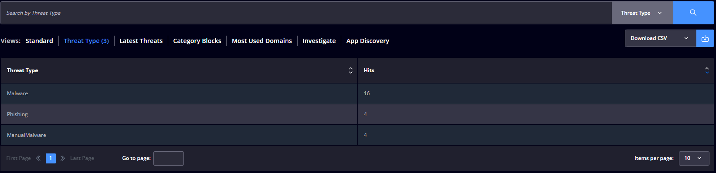Go to the Investigate view
The image size is (716, 173).
pyautogui.click(x=319, y=41)
